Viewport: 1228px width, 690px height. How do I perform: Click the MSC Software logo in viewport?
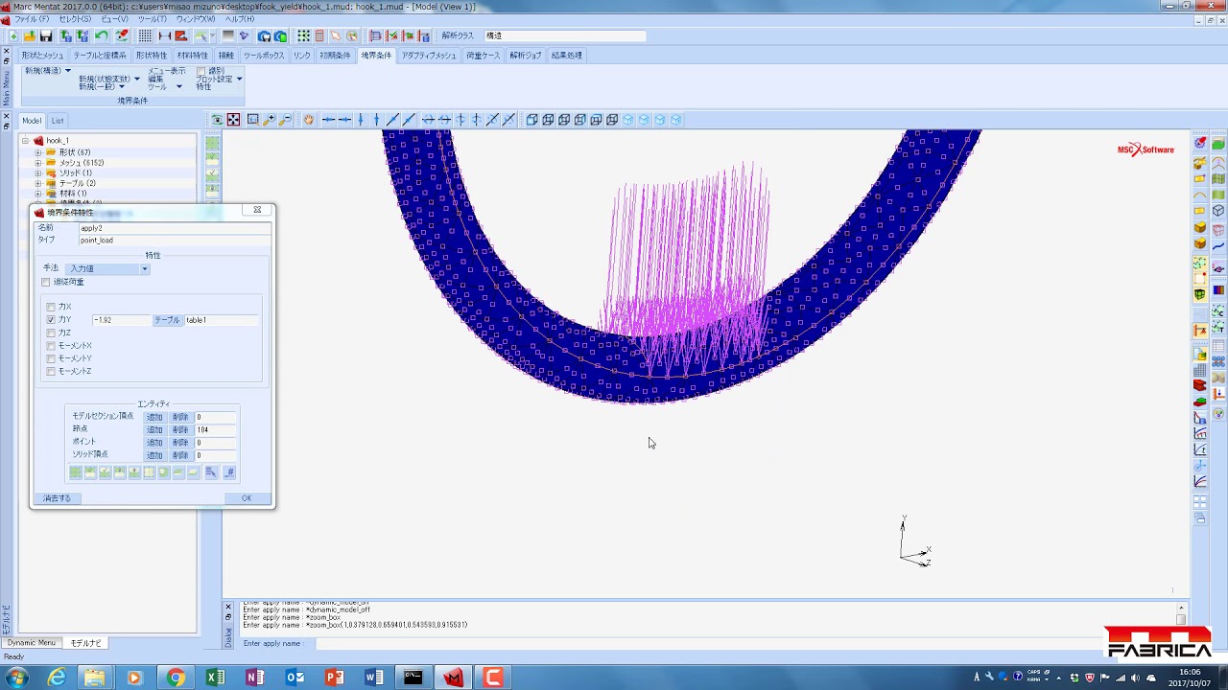[1145, 149]
